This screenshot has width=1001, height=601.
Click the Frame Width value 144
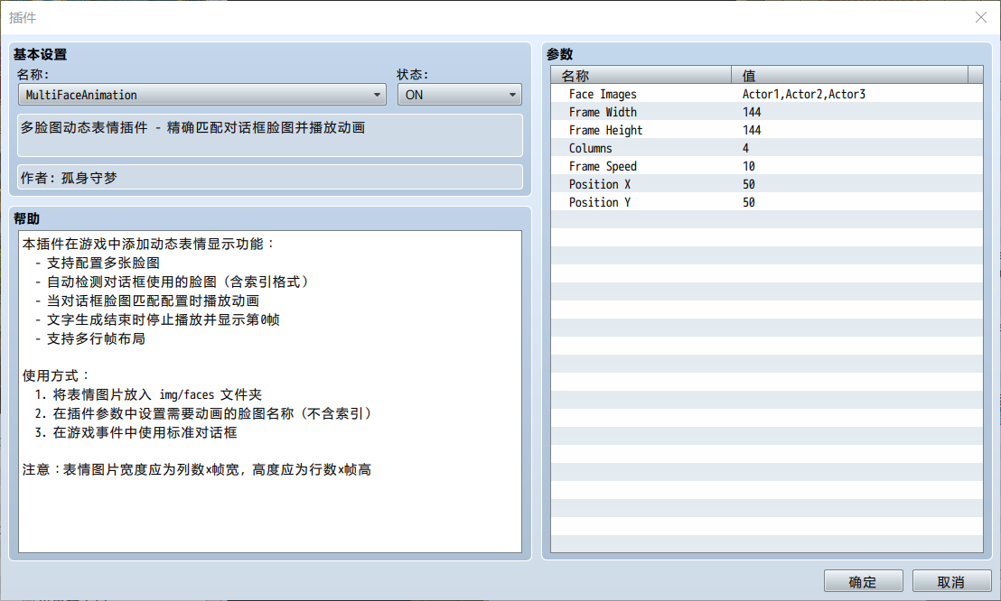tap(752, 112)
